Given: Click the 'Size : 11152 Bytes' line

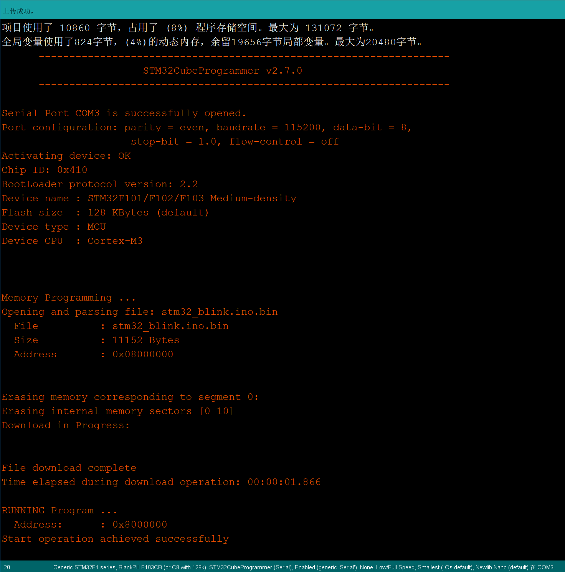Looking at the screenshot, I should point(97,340).
